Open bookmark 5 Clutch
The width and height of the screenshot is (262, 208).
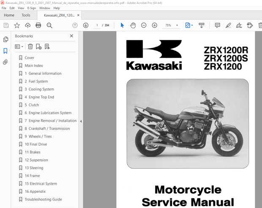point(32,105)
